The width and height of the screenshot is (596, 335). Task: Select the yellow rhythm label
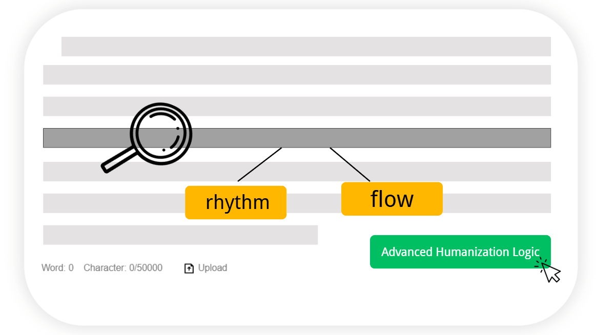pyautogui.click(x=236, y=202)
